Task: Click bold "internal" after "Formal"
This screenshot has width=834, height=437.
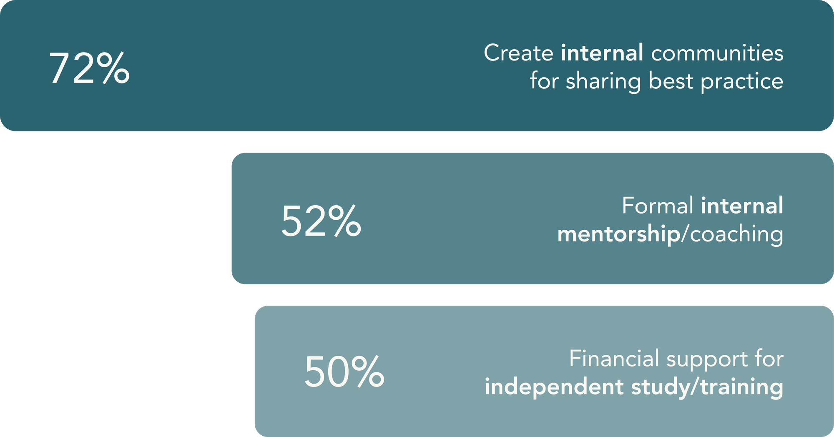Action: (x=742, y=206)
